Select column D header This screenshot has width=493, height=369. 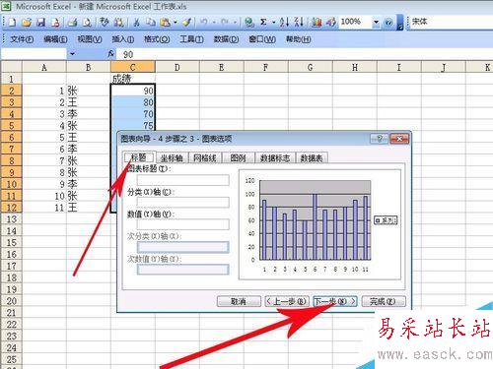[177, 67]
